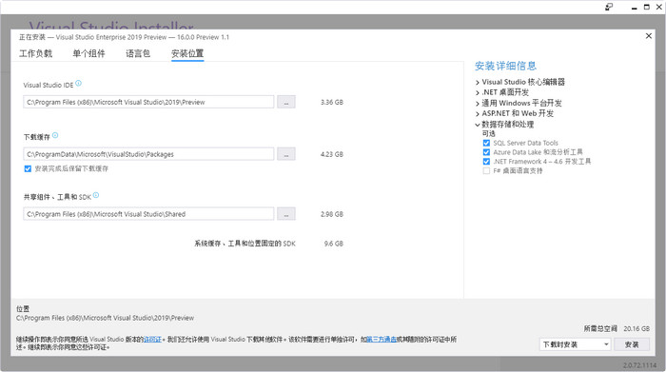Enable the F# 桌面语言支持 checkbox
This screenshot has width=666, height=372.
pyautogui.click(x=486, y=171)
